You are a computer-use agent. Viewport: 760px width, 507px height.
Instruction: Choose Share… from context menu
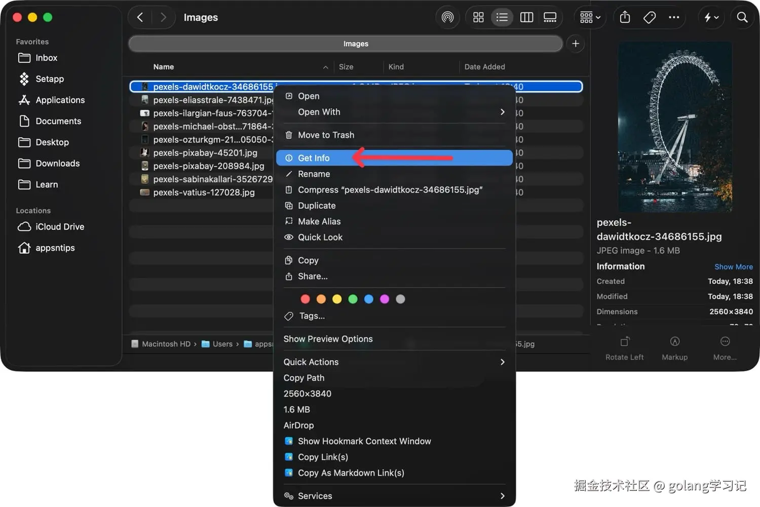tap(394, 277)
